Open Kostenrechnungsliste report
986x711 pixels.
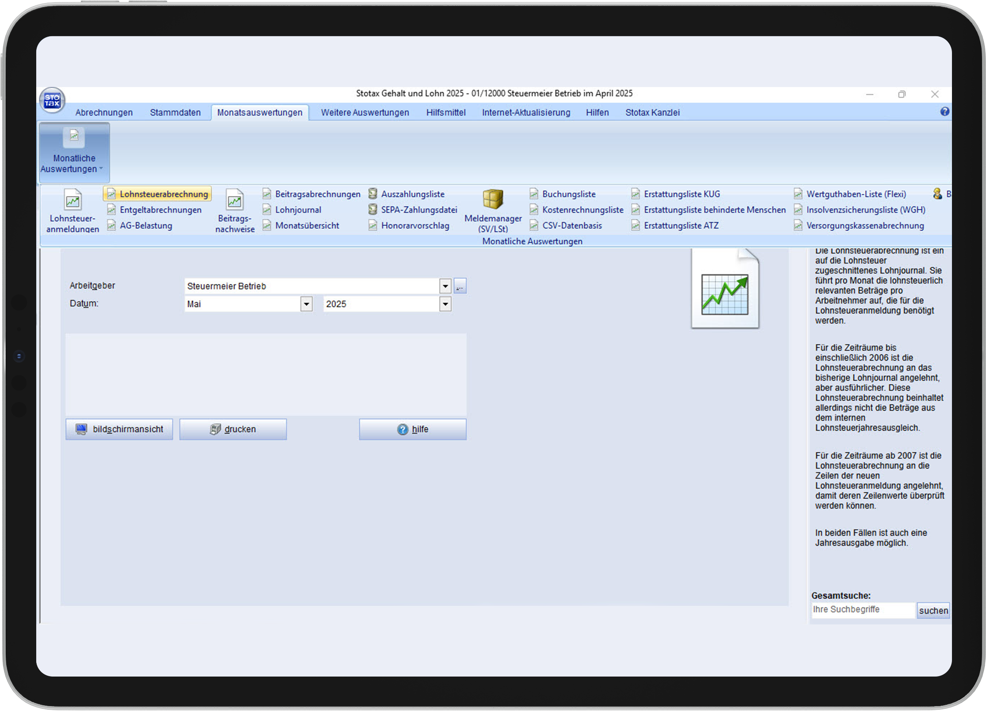point(577,210)
